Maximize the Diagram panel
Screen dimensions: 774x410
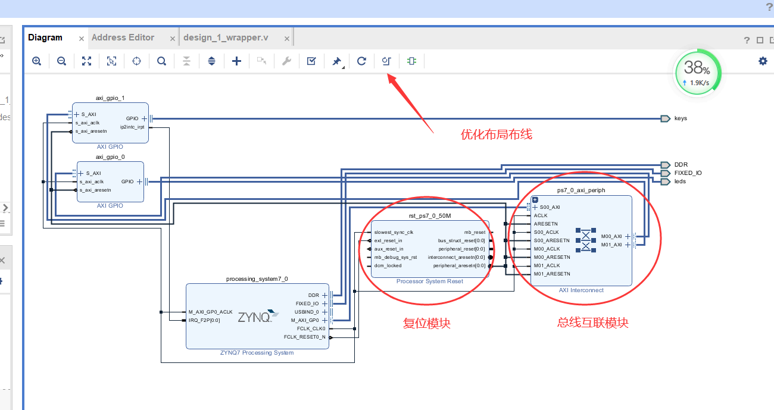coord(760,40)
